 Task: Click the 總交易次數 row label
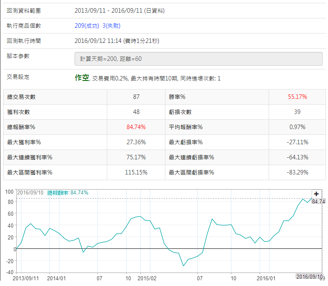pyautogui.click(x=21, y=97)
